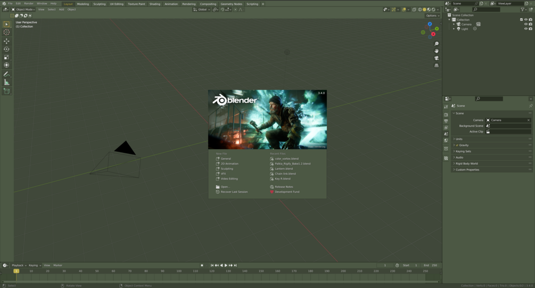Toggle camera view icon in viewport
535x288 pixels.
pyautogui.click(x=437, y=58)
